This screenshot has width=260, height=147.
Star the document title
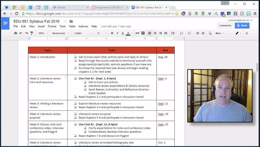click(65, 21)
